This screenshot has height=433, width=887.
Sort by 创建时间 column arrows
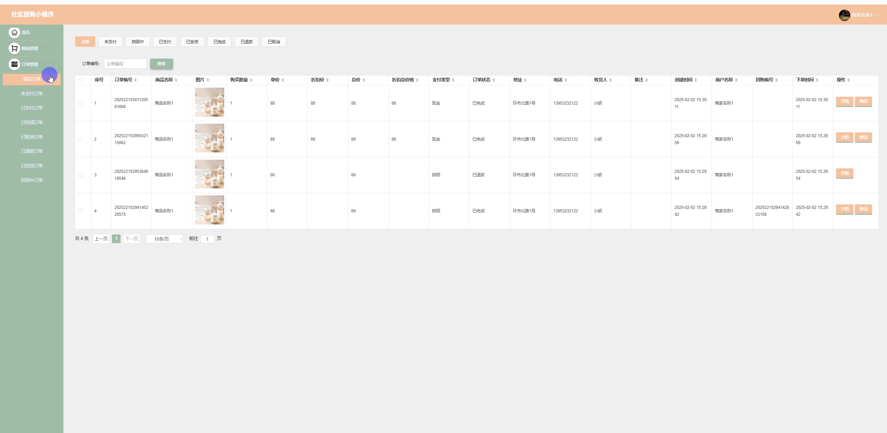tap(695, 80)
